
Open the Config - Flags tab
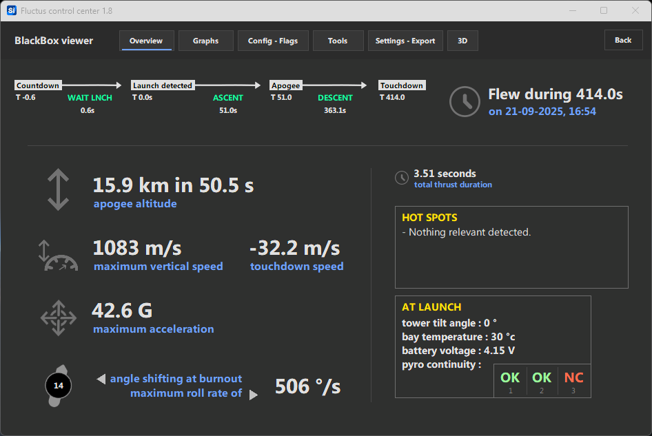coord(273,41)
